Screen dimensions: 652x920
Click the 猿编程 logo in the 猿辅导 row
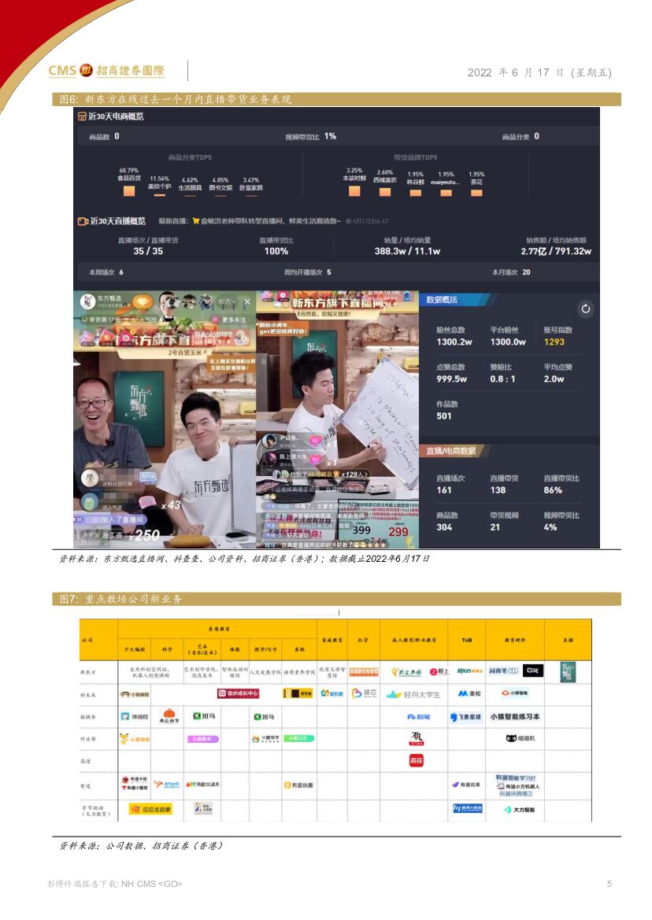pos(135,716)
